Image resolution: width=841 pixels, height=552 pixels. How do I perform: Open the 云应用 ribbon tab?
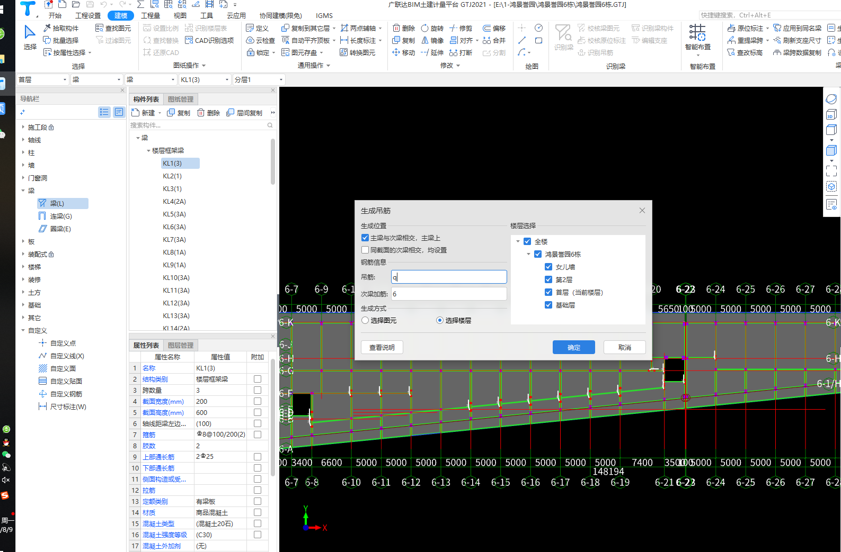[x=236, y=15]
